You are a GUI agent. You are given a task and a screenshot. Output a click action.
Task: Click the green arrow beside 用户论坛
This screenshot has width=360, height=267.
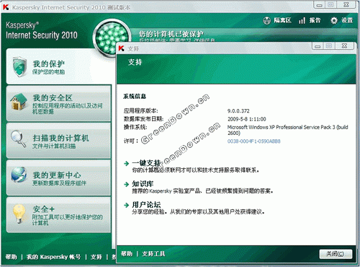pos(127,205)
